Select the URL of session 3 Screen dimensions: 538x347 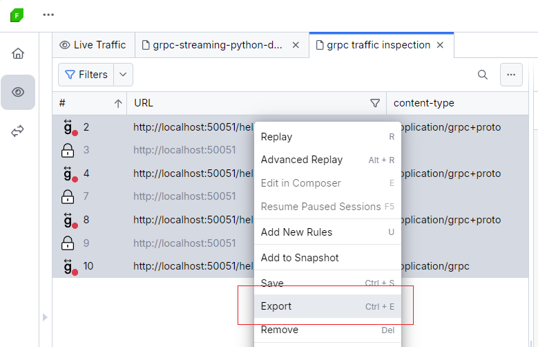(x=184, y=150)
